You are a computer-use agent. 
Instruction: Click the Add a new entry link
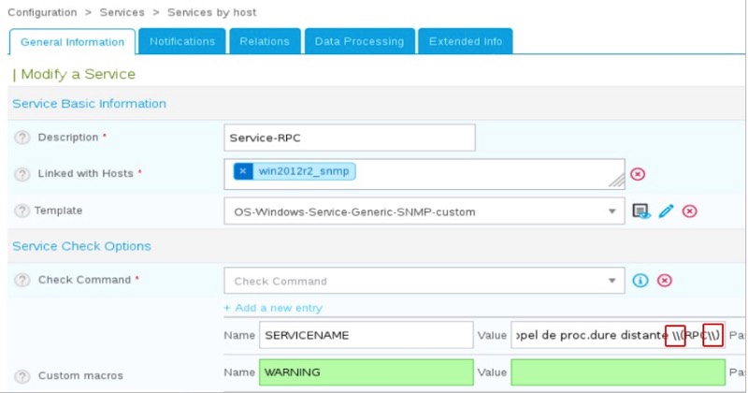(x=273, y=308)
